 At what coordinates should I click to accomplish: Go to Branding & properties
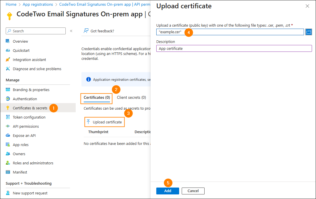point(31,90)
